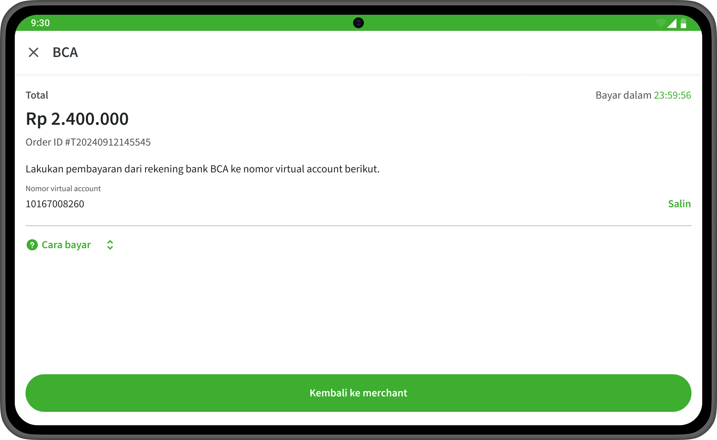
Task: Click the green question mark help icon
Action: click(x=32, y=245)
